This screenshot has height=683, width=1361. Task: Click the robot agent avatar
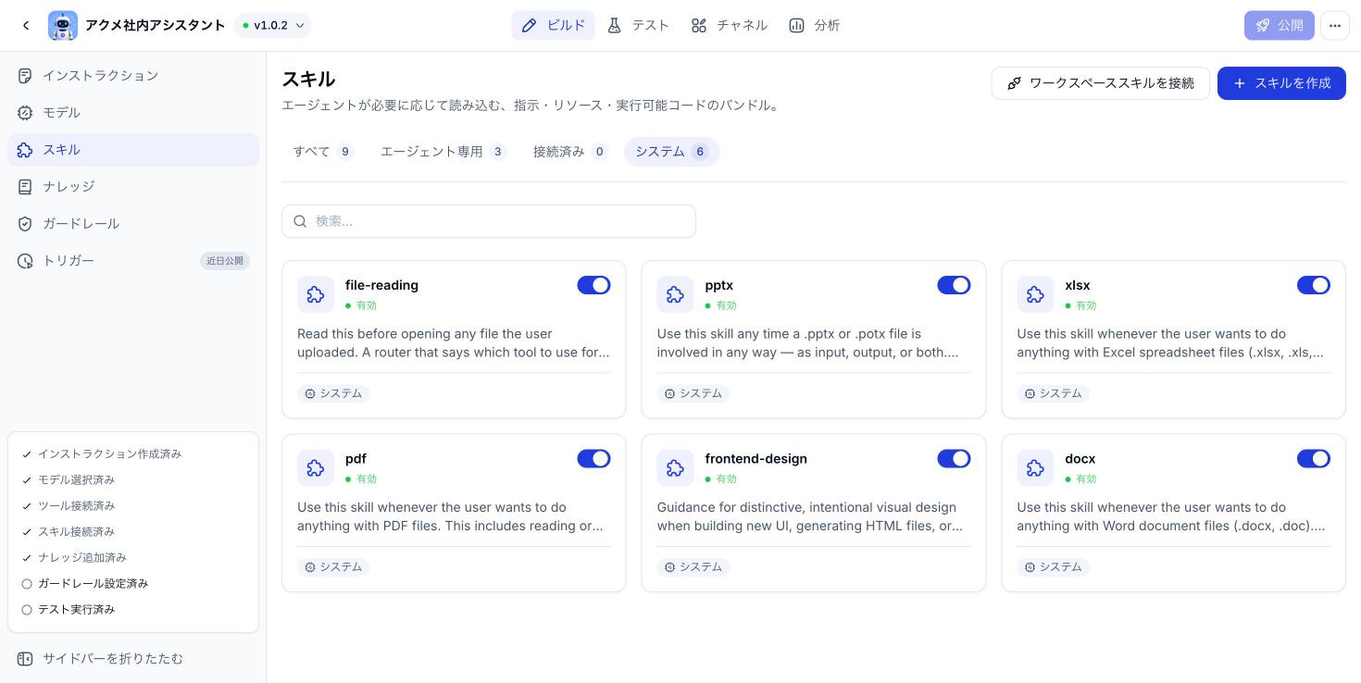(x=63, y=26)
